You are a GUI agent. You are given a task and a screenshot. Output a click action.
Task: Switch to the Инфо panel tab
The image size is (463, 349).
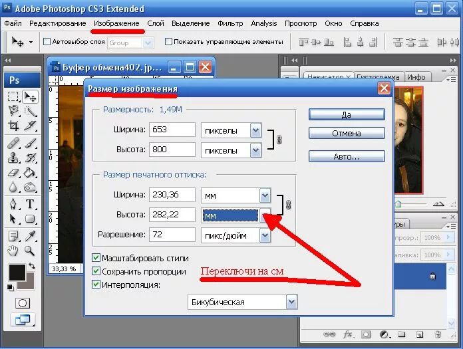click(416, 77)
